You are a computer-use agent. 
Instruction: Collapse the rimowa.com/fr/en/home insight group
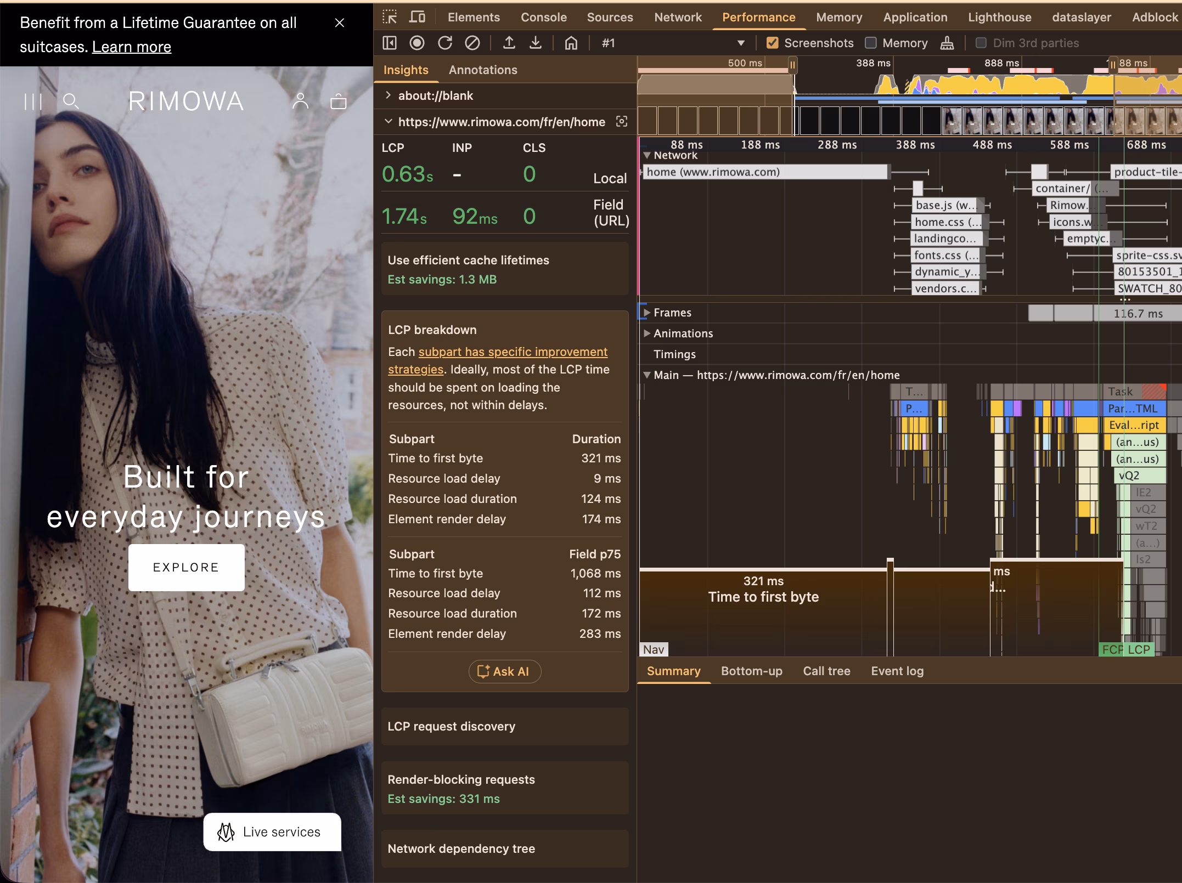(x=389, y=122)
